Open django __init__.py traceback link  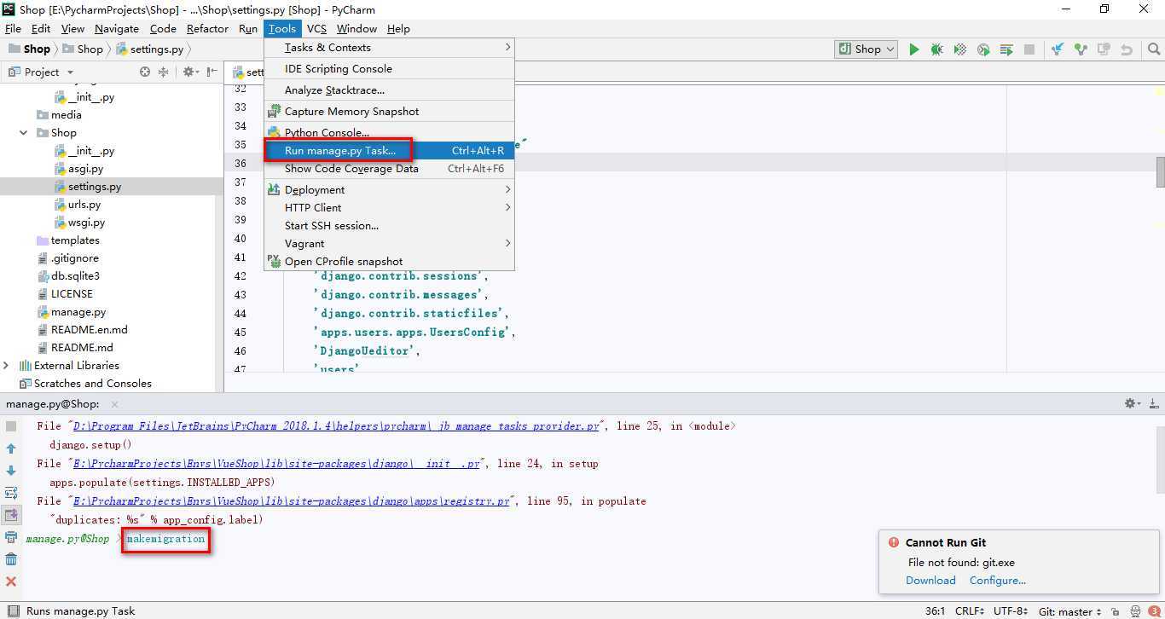(x=275, y=464)
